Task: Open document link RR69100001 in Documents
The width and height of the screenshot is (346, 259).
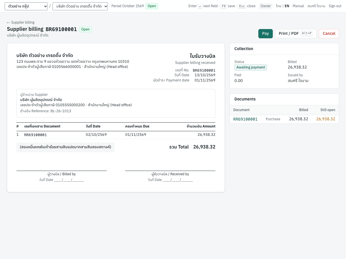Action: click(245, 119)
